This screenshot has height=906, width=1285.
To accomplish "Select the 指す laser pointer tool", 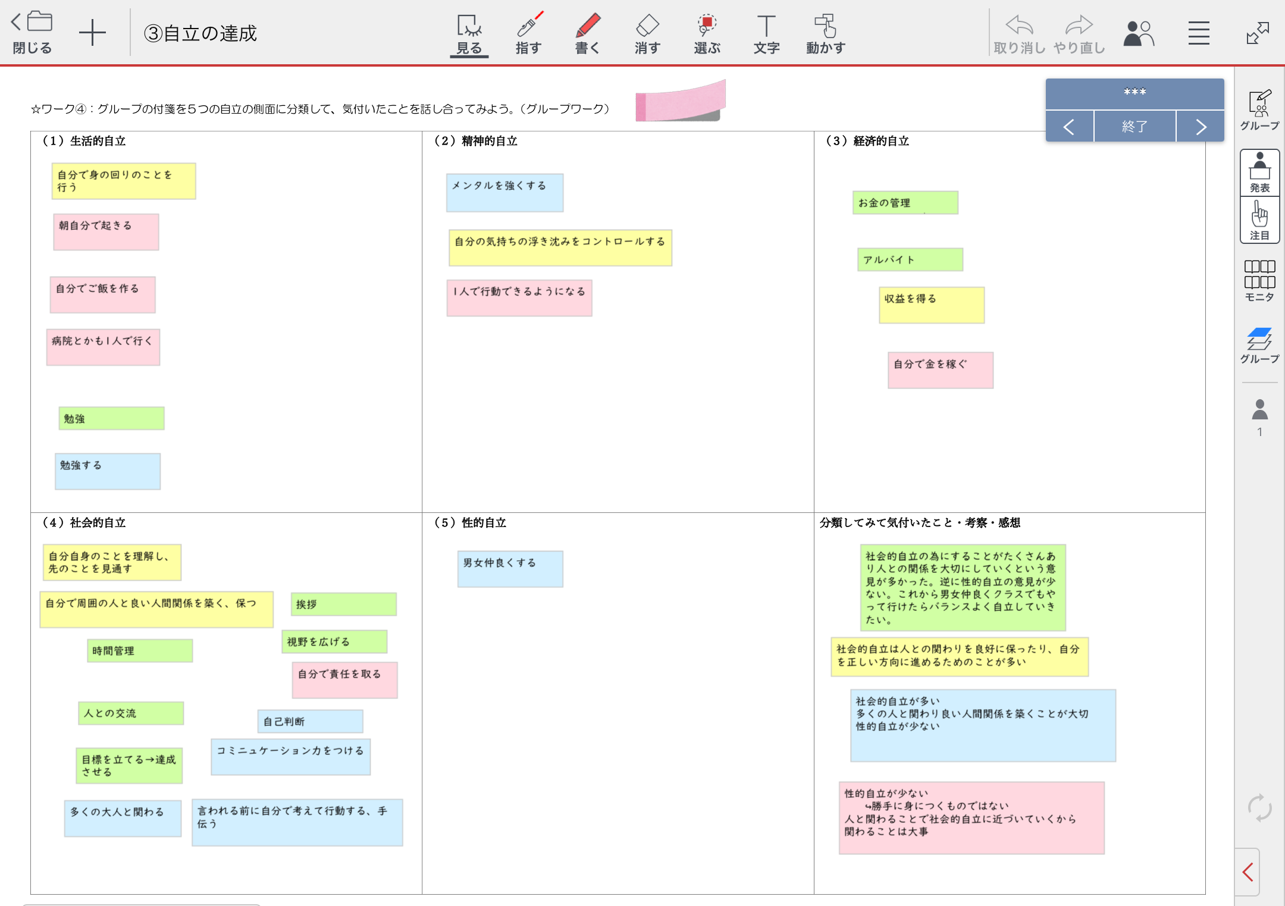I will pyautogui.click(x=528, y=33).
